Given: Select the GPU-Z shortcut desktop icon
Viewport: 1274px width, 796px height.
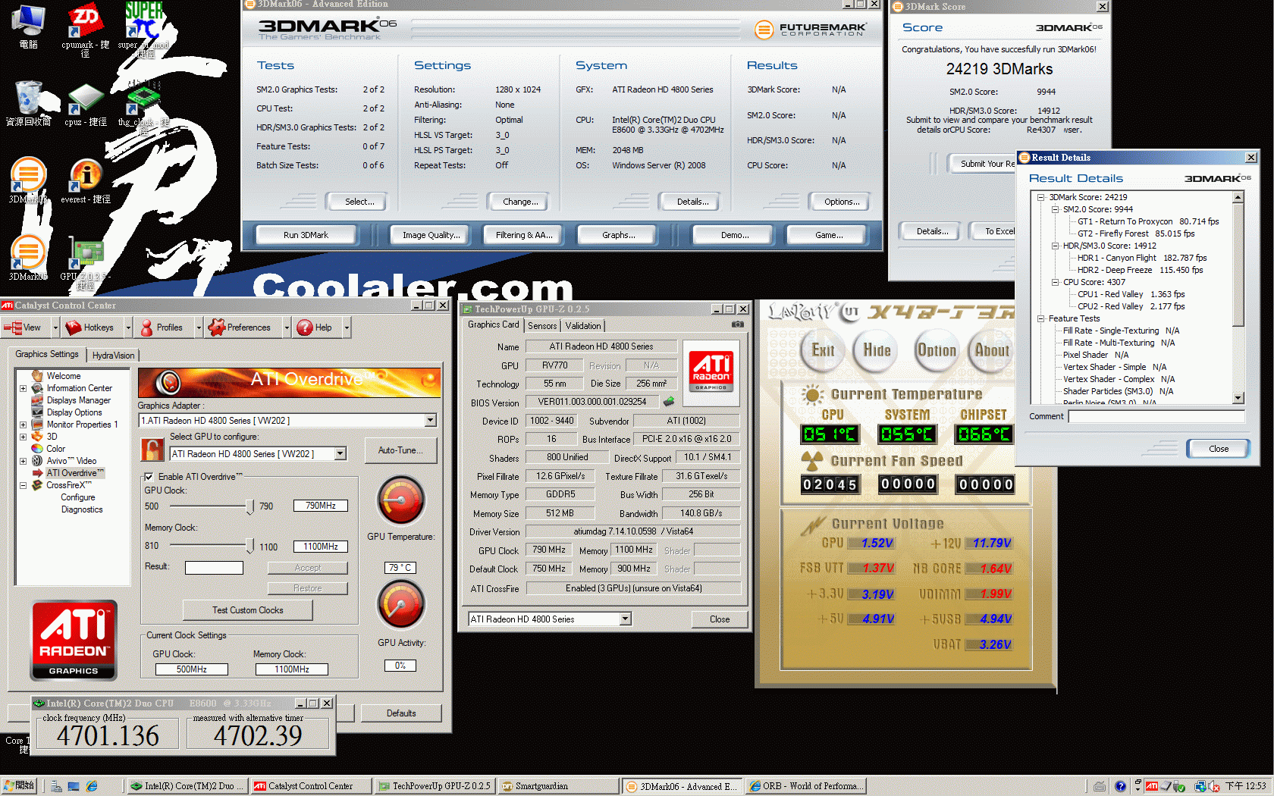Looking at the screenshot, I should point(85,262).
